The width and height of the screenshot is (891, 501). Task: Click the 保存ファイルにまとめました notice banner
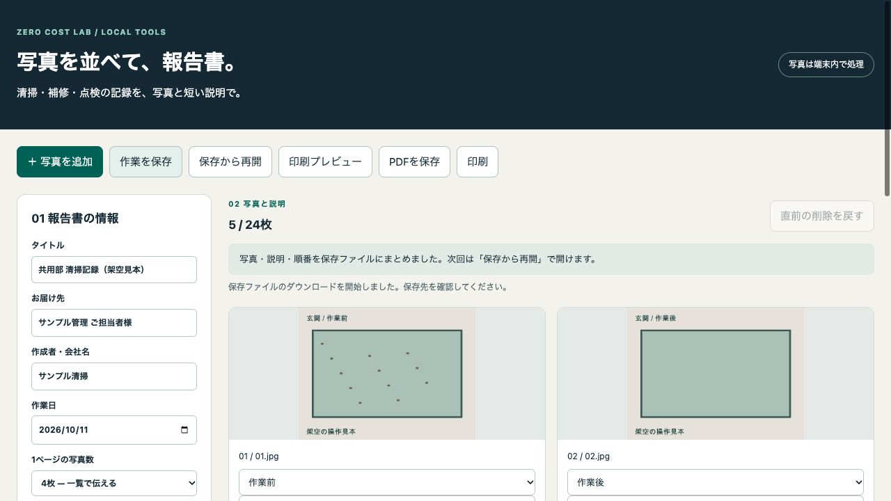[551, 259]
